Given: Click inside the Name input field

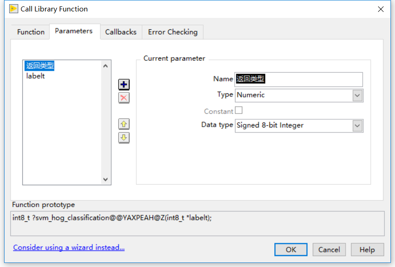Looking at the screenshot, I should coord(297,79).
